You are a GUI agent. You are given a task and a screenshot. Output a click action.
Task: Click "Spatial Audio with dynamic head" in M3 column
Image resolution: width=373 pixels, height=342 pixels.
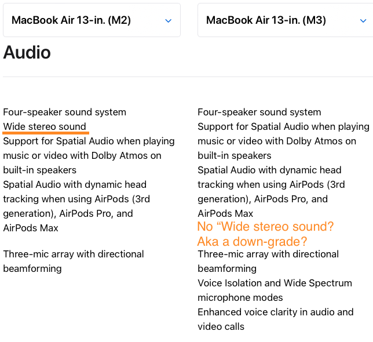(269, 170)
